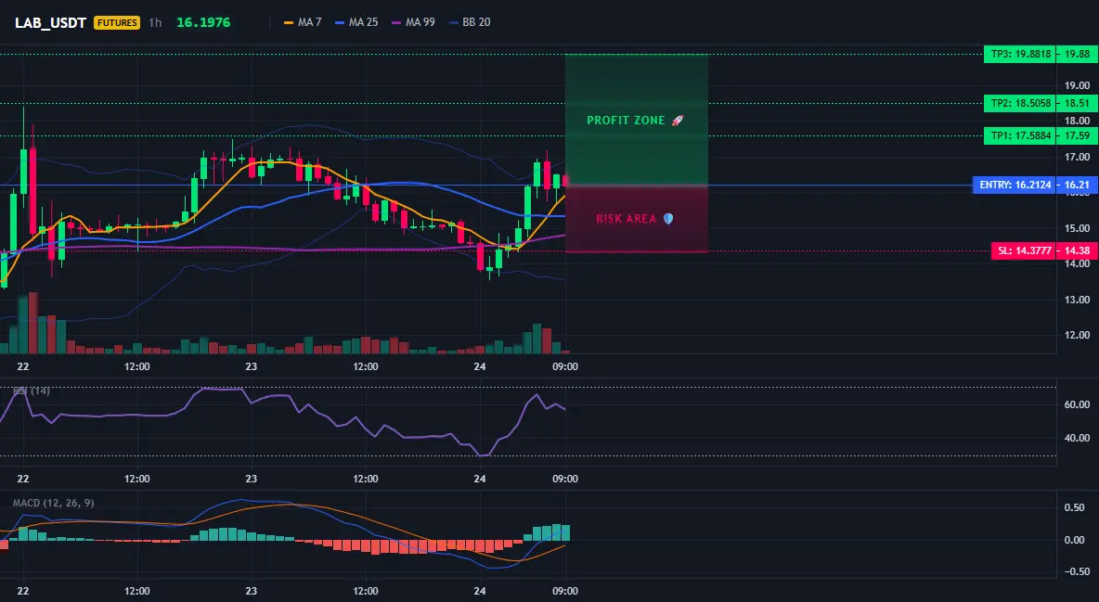The height and width of the screenshot is (602, 1099).
Task: Toggle the BB 20 legend entry
Action: (470, 22)
